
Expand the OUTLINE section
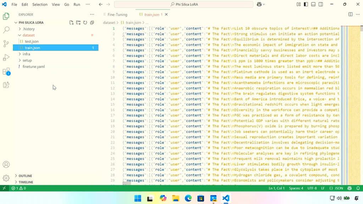tap(25, 176)
